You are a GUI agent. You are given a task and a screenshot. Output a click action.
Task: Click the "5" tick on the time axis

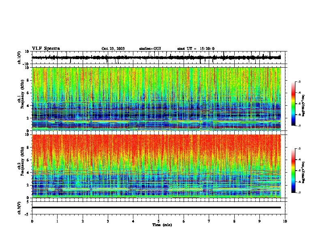pyautogui.click(x=158, y=221)
